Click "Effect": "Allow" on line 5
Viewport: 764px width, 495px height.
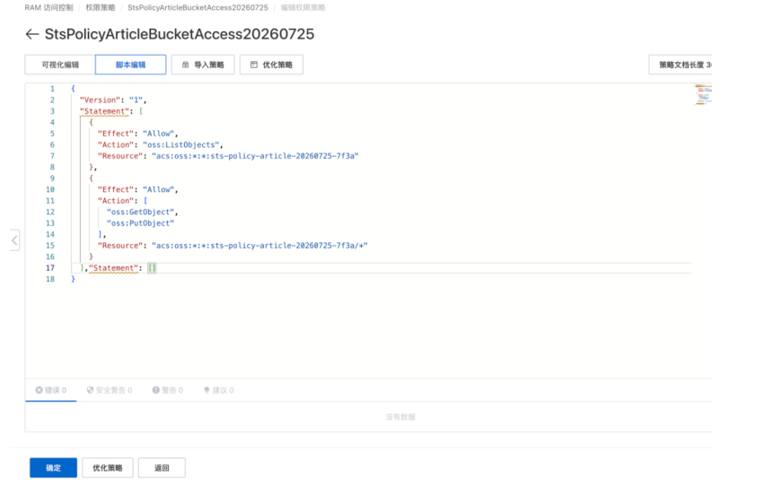click(136, 134)
